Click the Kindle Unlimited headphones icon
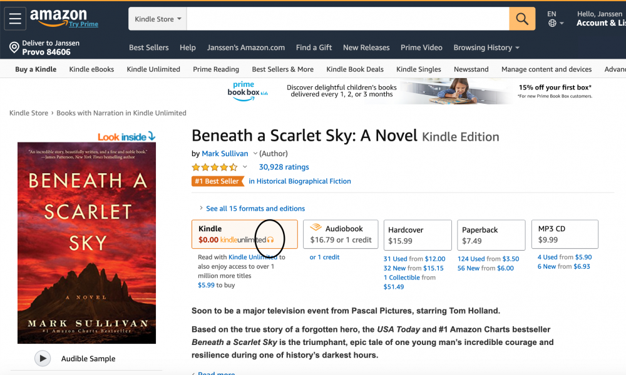This screenshot has height=375, width=626. click(x=270, y=239)
